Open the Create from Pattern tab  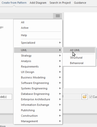coord(14,3)
